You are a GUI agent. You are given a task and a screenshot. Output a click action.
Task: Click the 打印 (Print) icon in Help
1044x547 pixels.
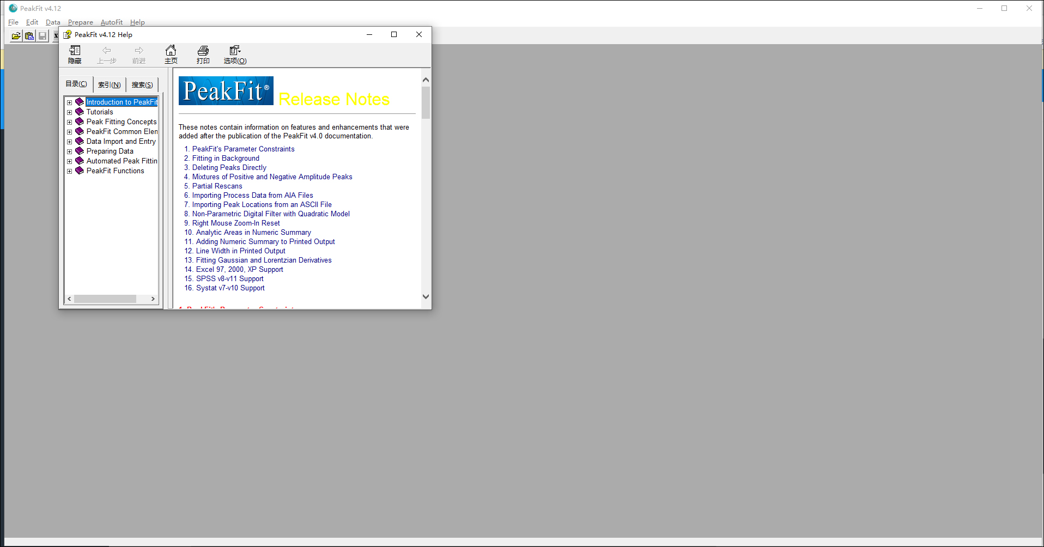(203, 54)
